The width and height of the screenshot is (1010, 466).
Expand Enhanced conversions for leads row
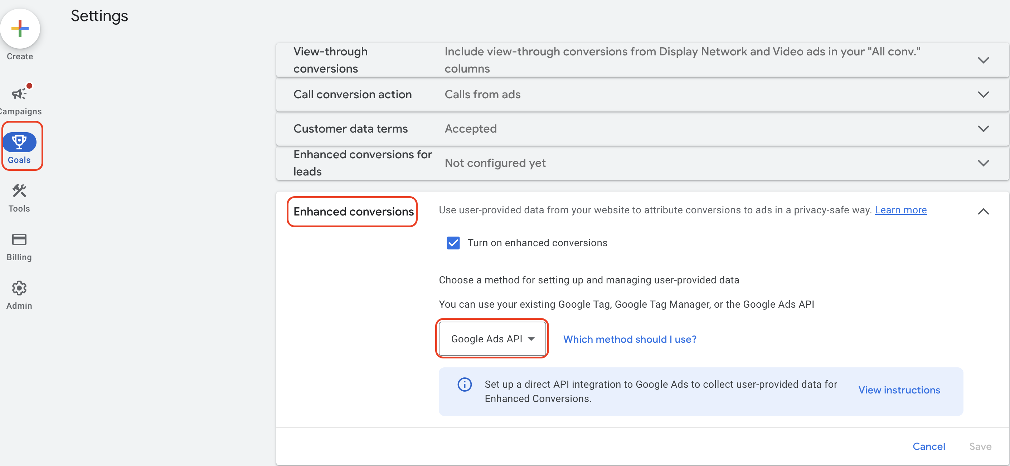tap(983, 163)
